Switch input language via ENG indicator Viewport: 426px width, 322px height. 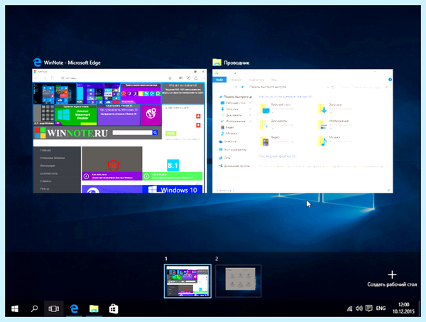381,308
